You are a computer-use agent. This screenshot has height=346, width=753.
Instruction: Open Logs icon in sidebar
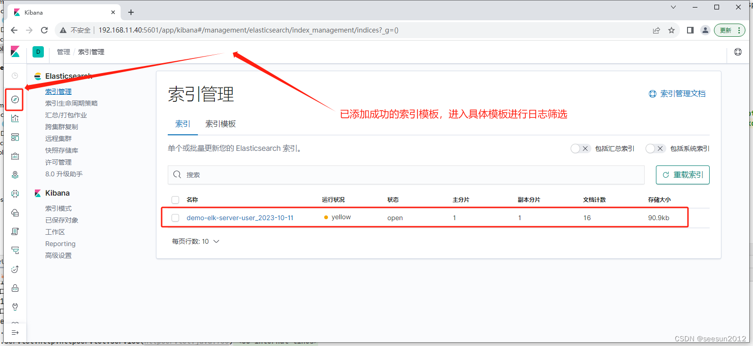tap(15, 231)
